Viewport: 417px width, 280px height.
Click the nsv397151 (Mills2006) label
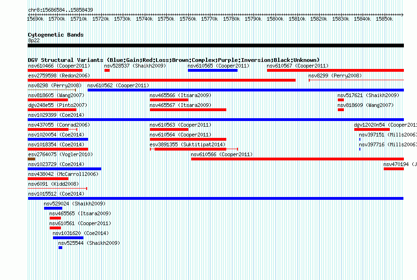[388, 135]
